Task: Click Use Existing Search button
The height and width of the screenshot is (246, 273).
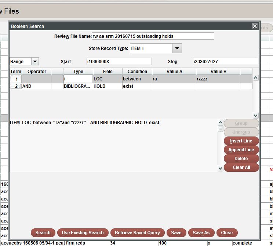Action: pyautogui.click(x=83, y=233)
